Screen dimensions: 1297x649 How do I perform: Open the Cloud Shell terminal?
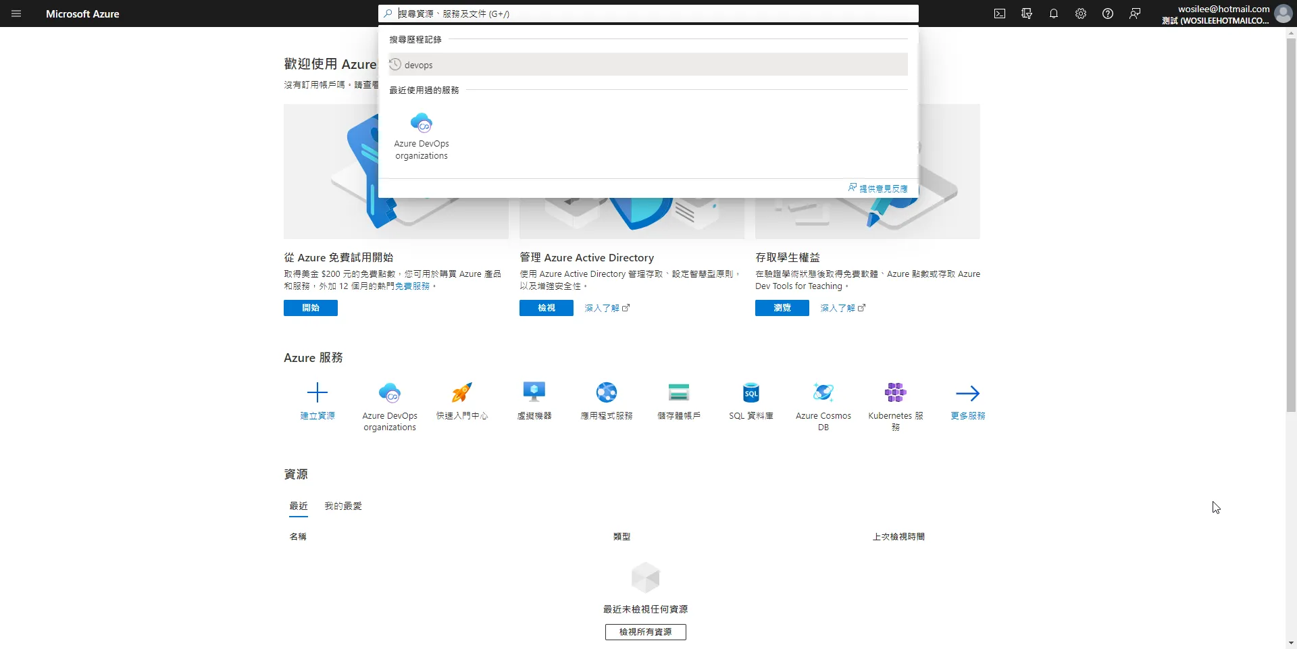pyautogui.click(x=999, y=13)
